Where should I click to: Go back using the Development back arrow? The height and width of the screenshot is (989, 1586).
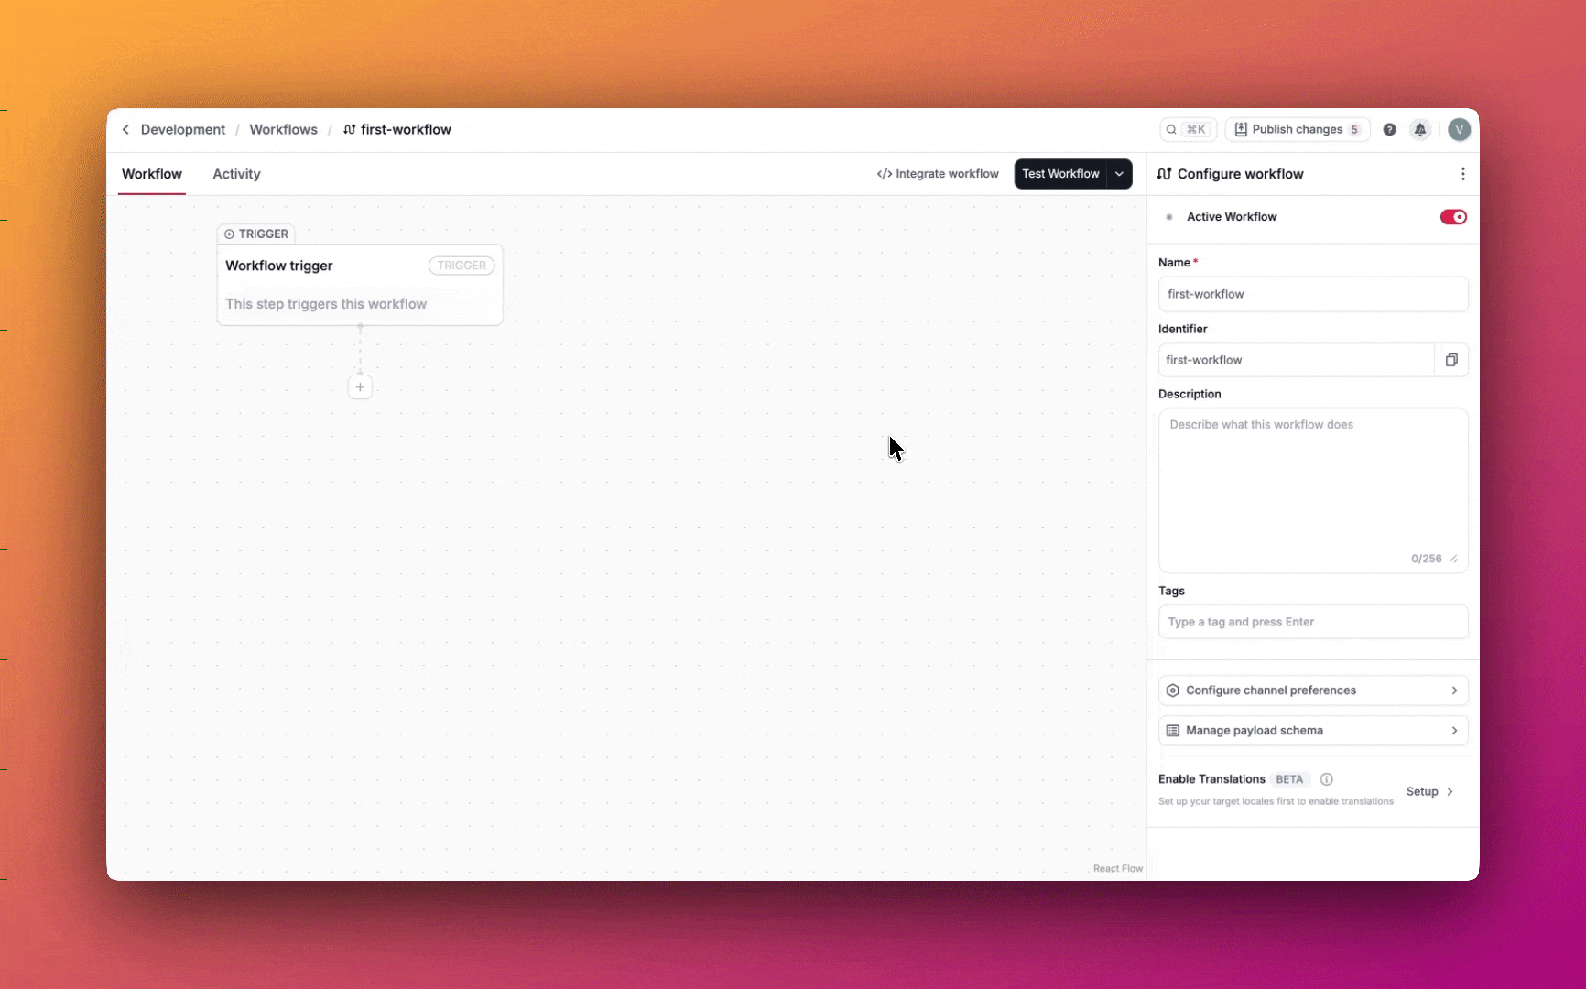125,129
